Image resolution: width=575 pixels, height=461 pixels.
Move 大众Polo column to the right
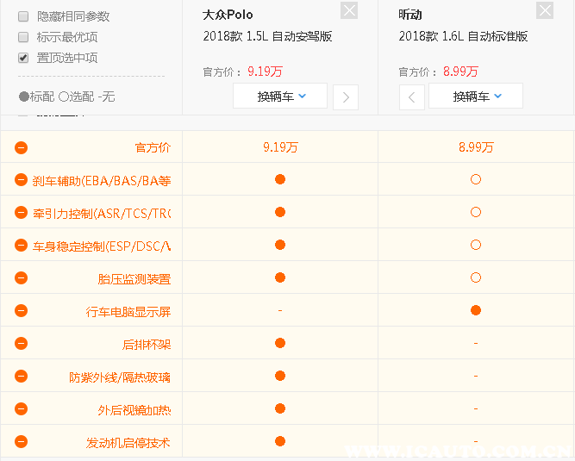click(x=346, y=97)
